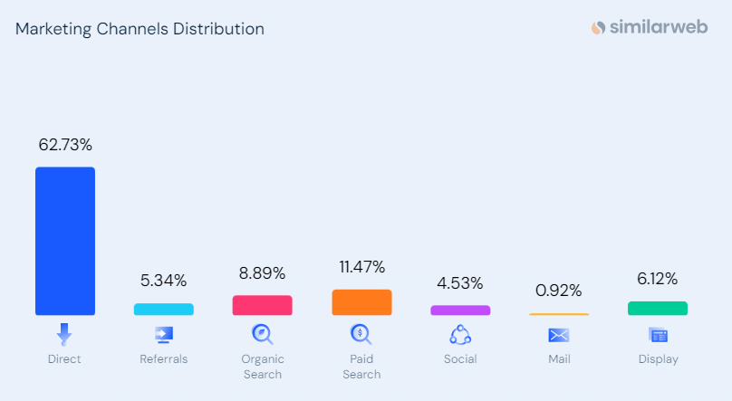Click the Referrals monitor icon
Image resolution: width=732 pixels, height=401 pixels.
tap(163, 334)
